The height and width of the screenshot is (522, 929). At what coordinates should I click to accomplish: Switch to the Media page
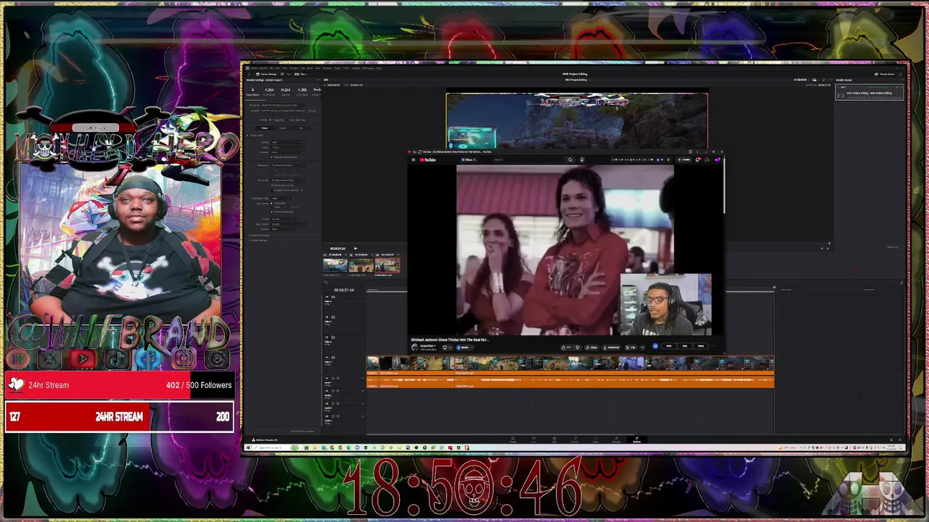512,439
